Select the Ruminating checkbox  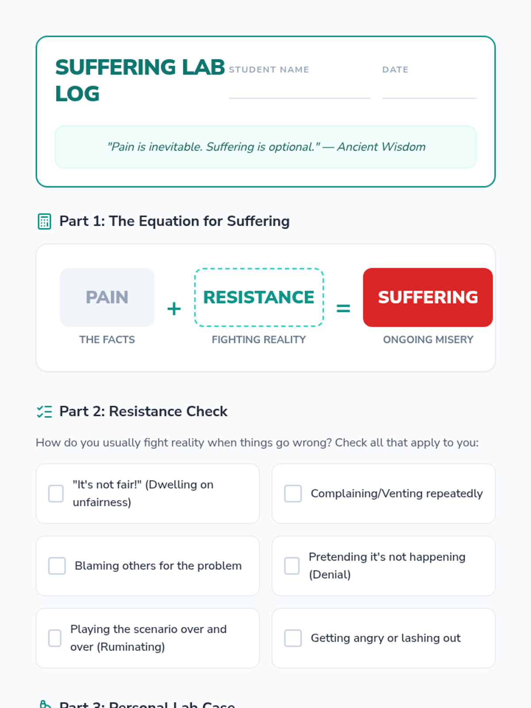tap(55, 638)
